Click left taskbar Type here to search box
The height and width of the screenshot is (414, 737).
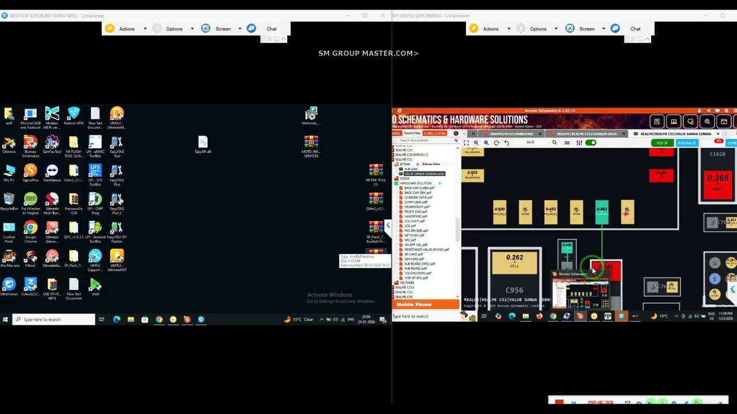[x=53, y=320]
